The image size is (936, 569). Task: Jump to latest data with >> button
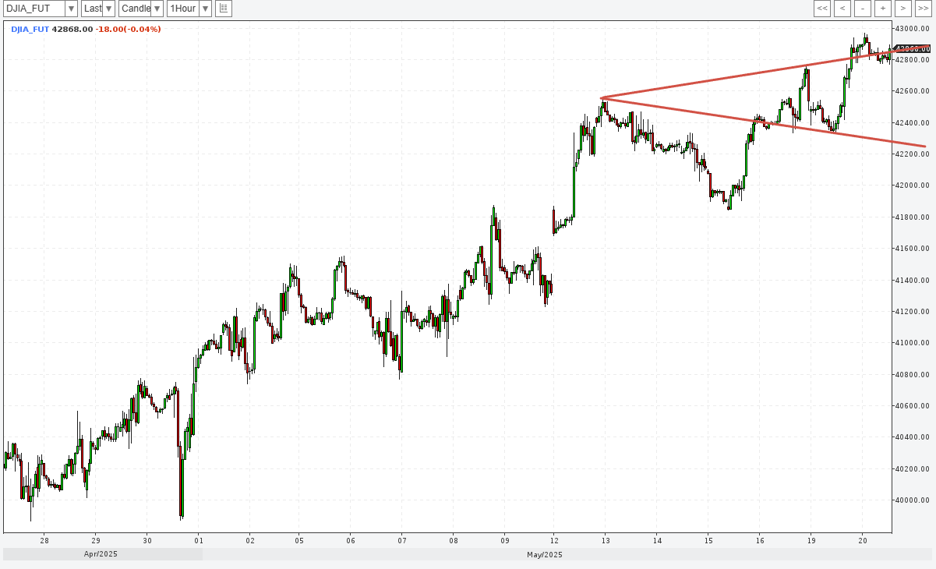922,9
